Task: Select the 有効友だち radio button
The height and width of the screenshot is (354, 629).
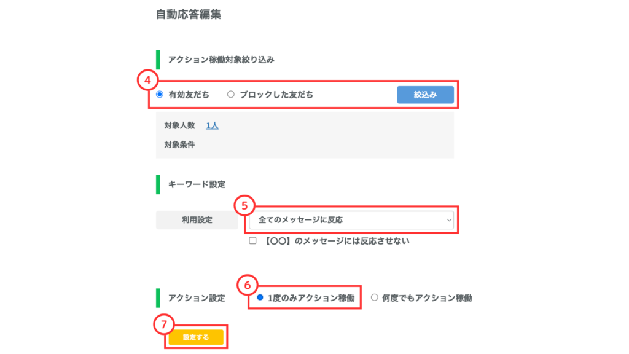Action: pos(160,95)
